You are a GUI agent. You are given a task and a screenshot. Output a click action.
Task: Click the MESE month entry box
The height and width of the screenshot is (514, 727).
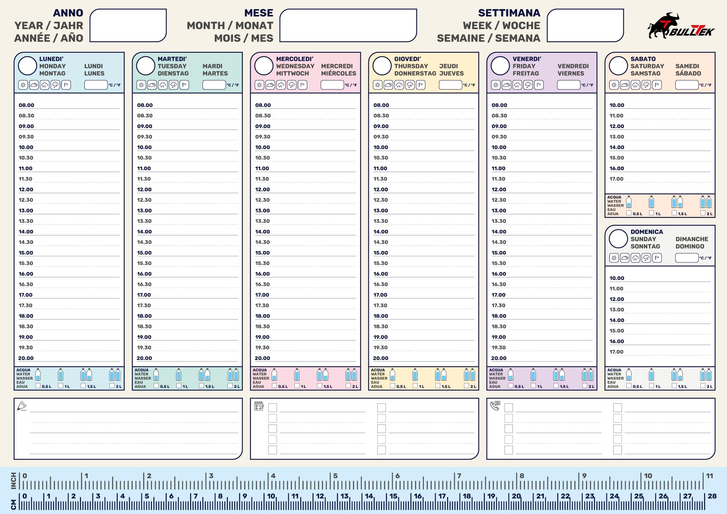click(348, 25)
